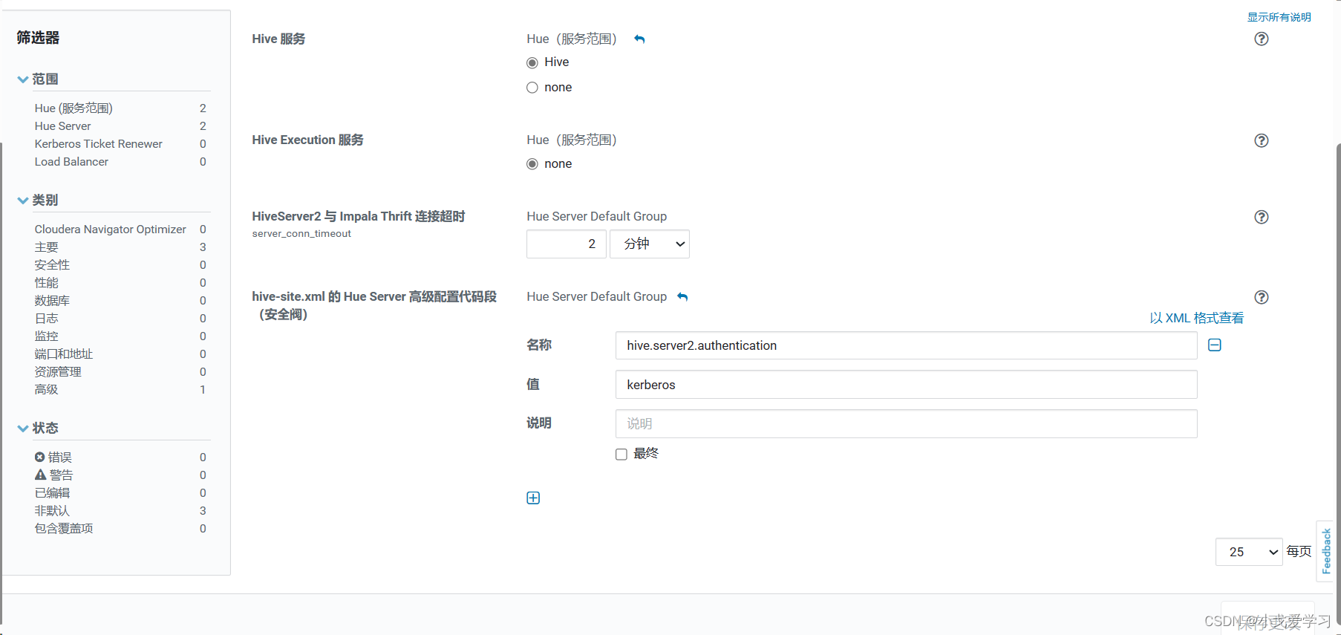
Task: Filter by 已编辑 status
Action: tap(52, 493)
